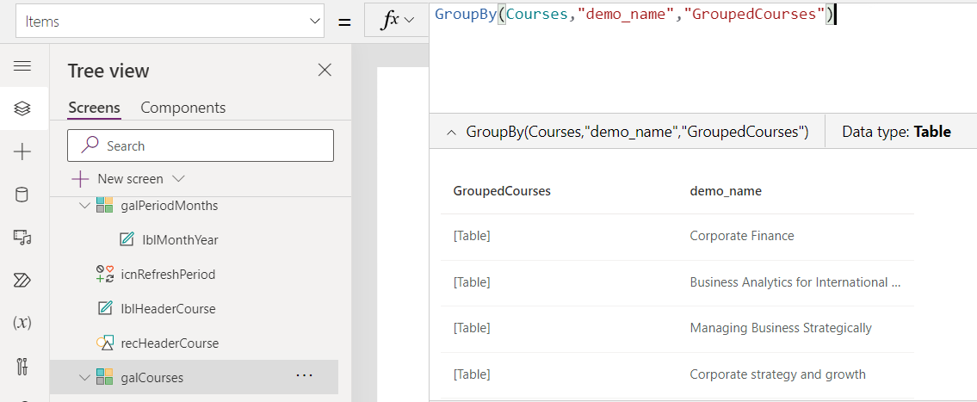Viewport: 977px width, 402px height.
Task: Open the Data cylinder icon
Action: coord(22,195)
